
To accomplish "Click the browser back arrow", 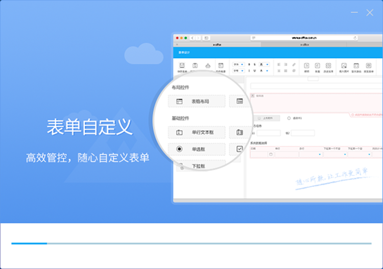I will [x=192, y=38].
